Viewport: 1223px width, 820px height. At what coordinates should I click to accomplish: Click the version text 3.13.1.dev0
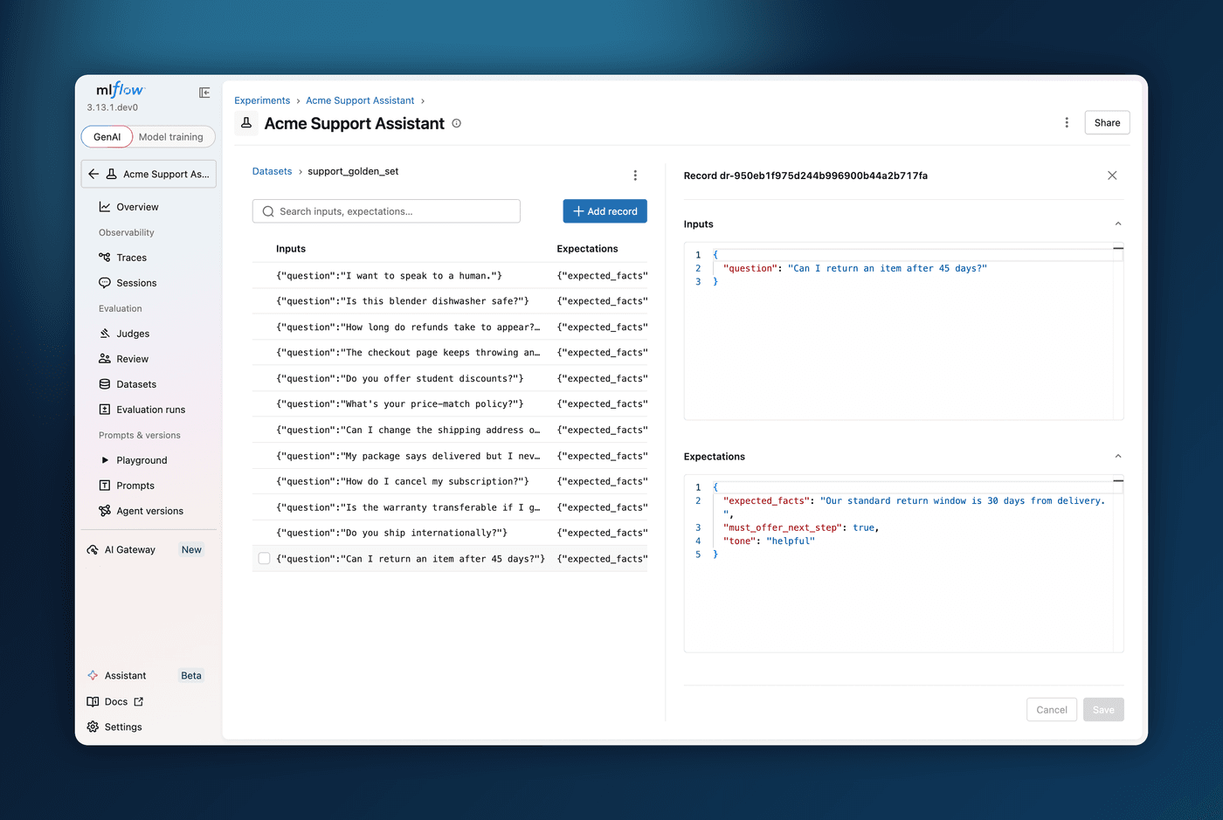click(x=113, y=107)
